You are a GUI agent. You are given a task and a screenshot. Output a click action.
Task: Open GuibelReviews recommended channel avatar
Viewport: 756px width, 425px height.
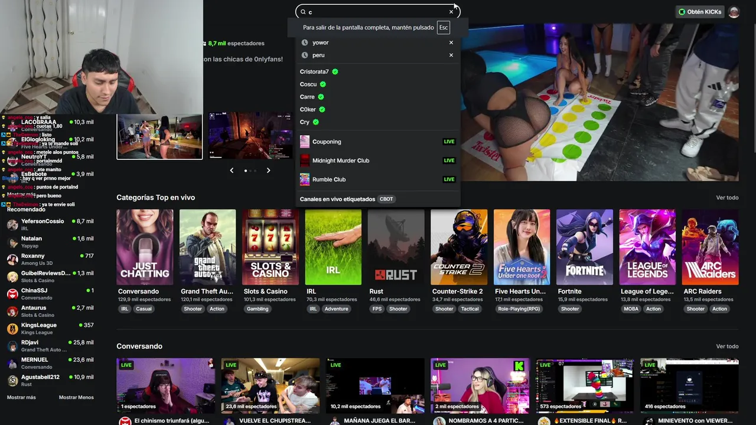[x=12, y=277]
